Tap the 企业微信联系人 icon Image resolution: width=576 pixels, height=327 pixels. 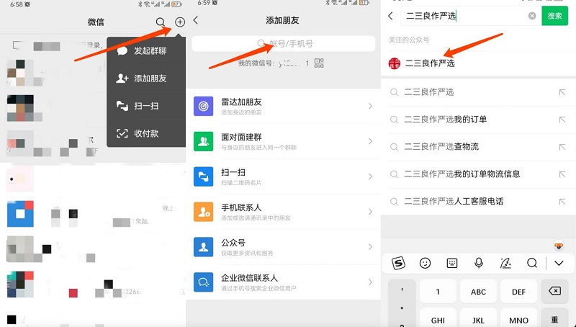click(204, 282)
